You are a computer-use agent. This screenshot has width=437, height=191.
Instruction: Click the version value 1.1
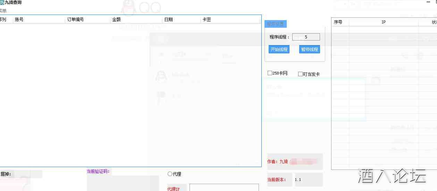[298, 180]
